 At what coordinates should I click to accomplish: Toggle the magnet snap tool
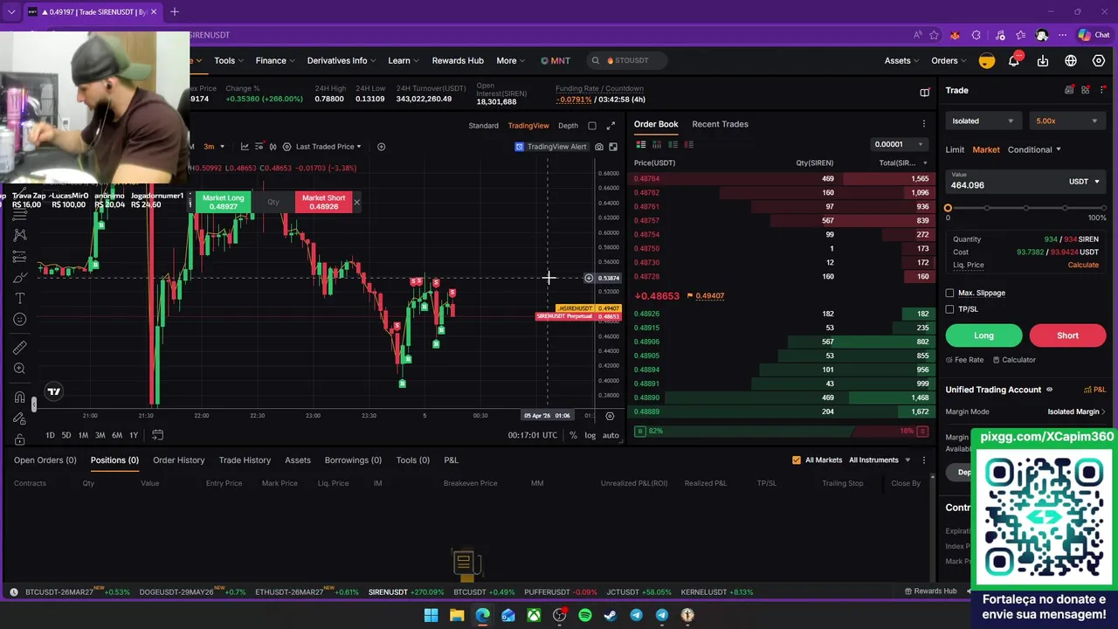[x=19, y=397]
